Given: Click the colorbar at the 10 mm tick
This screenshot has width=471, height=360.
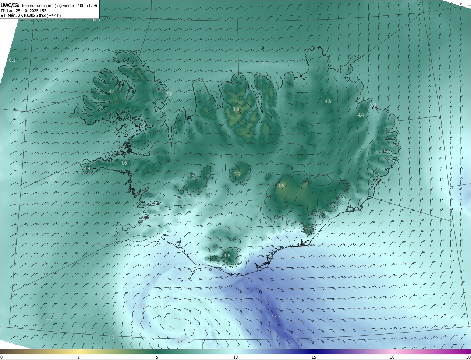Looking at the screenshot, I should [x=235, y=352].
